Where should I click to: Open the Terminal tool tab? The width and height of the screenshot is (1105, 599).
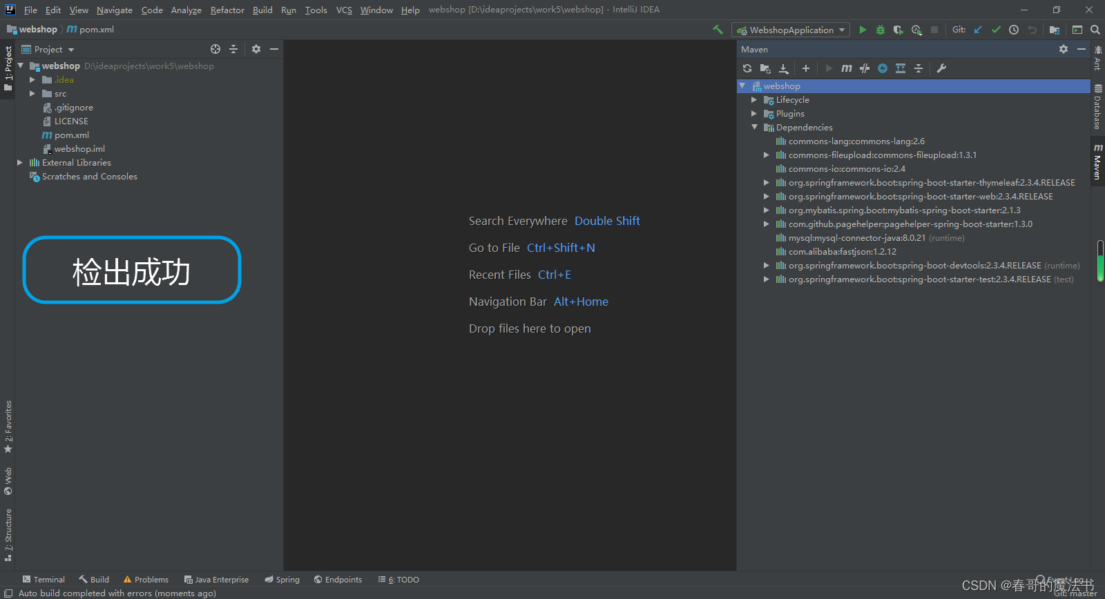(x=44, y=580)
